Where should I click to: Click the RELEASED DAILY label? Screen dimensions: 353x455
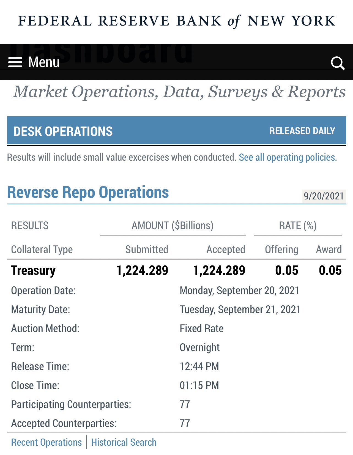click(302, 131)
